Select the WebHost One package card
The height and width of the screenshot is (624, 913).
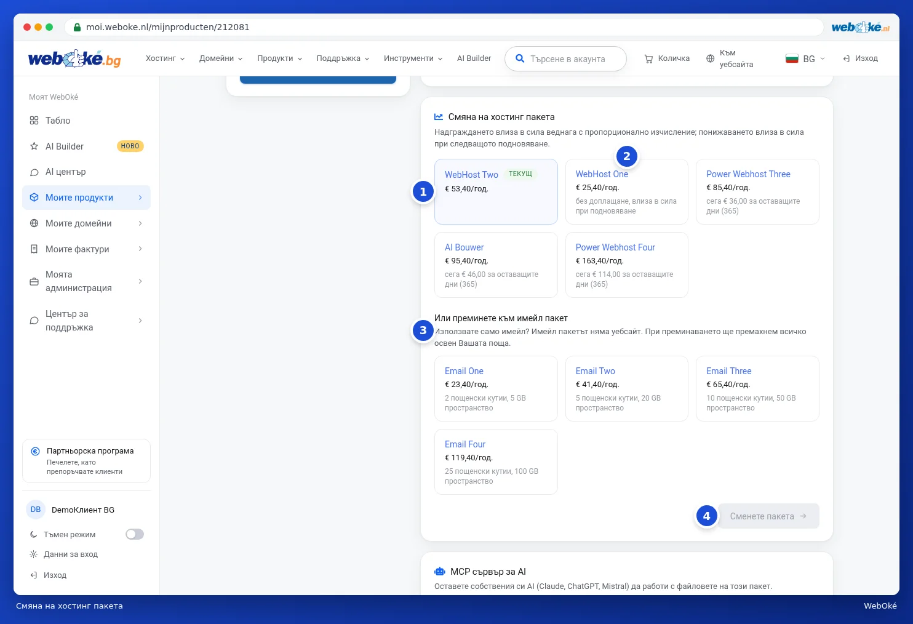(627, 192)
